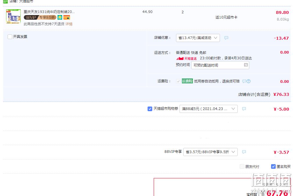Open the 详情 link for the return policy
This screenshot has width=294, height=196.
pyautogui.click(x=69, y=24)
